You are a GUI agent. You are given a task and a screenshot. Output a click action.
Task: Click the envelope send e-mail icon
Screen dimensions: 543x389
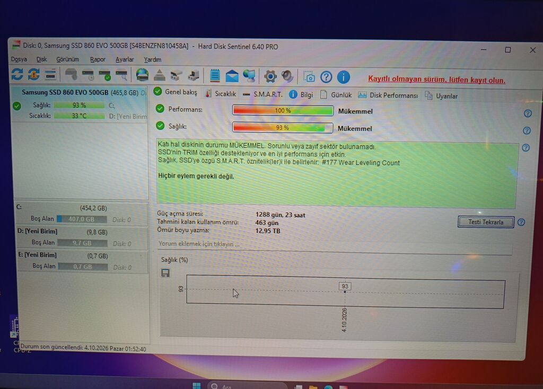click(x=232, y=76)
